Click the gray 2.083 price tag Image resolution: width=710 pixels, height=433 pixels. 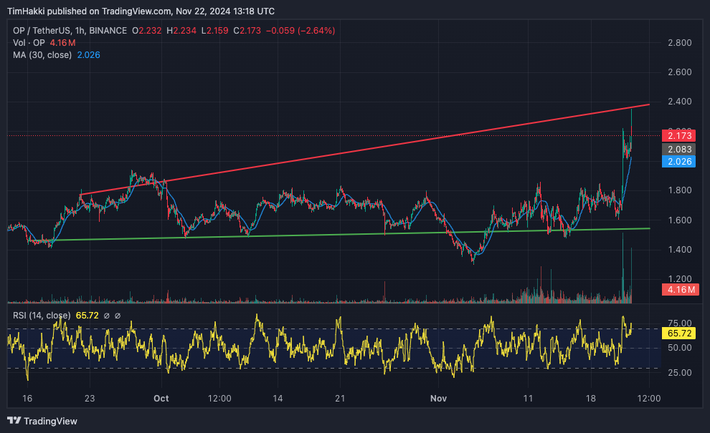click(x=678, y=149)
